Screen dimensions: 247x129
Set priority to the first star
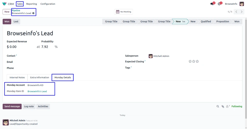pos(190,62)
